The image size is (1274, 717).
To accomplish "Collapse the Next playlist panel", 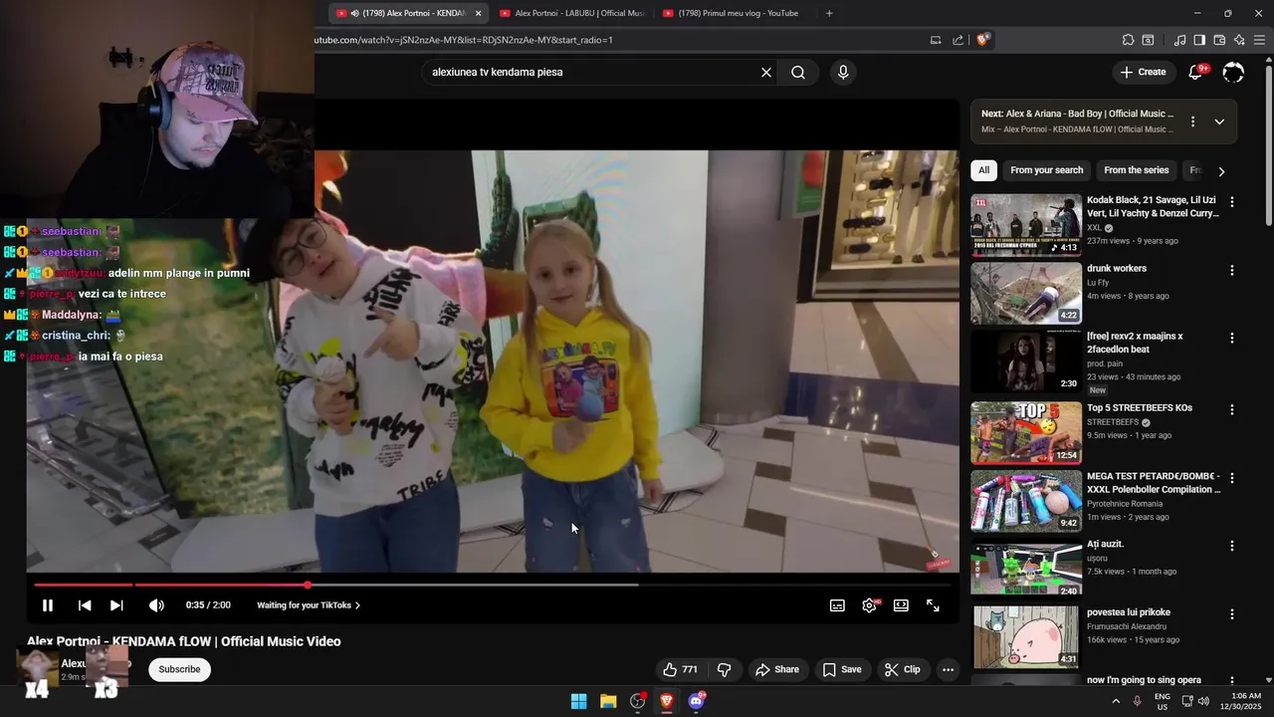I will (x=1219, y=121).
